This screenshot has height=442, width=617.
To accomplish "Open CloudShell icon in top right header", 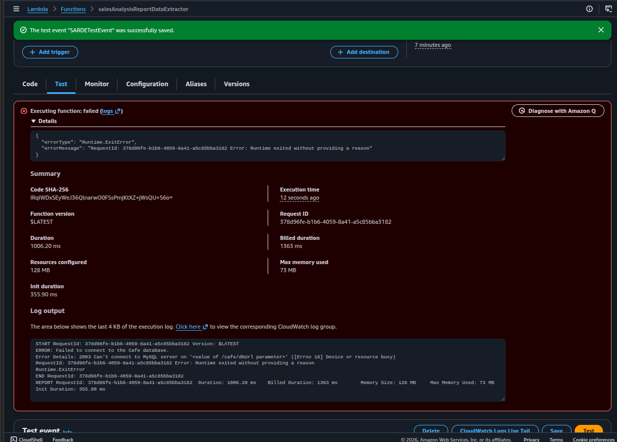I will 608,9.
